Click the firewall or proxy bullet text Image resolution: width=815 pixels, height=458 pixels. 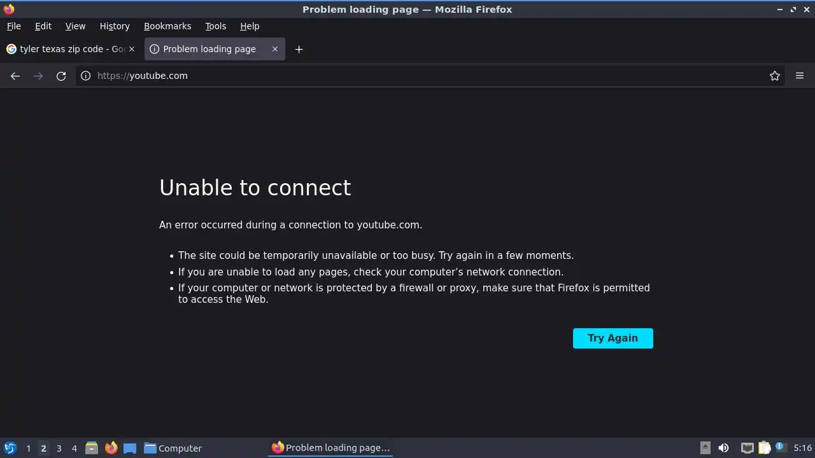tap(414, 293)
